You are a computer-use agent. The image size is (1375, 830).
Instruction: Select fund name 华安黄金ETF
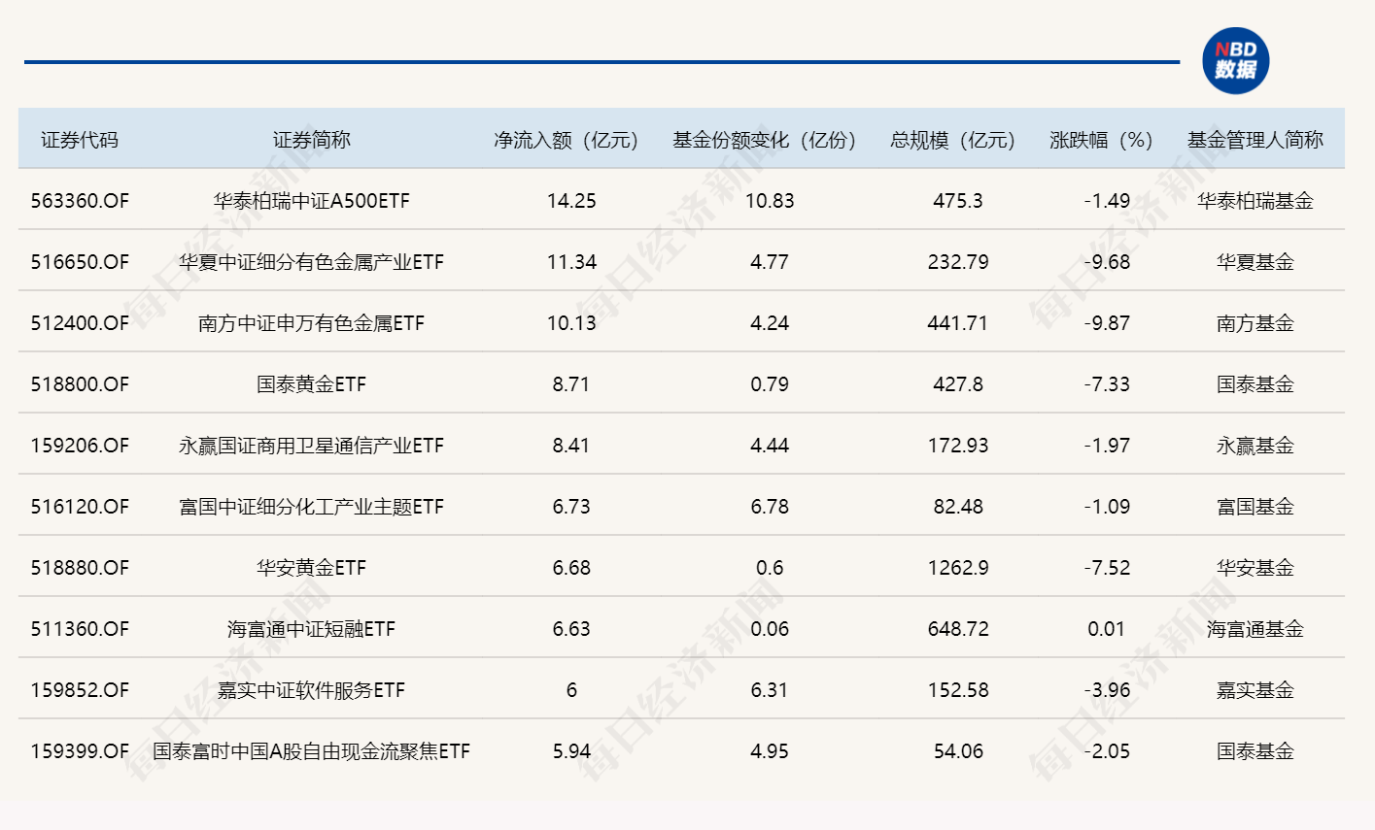click(x=311, y=568)
